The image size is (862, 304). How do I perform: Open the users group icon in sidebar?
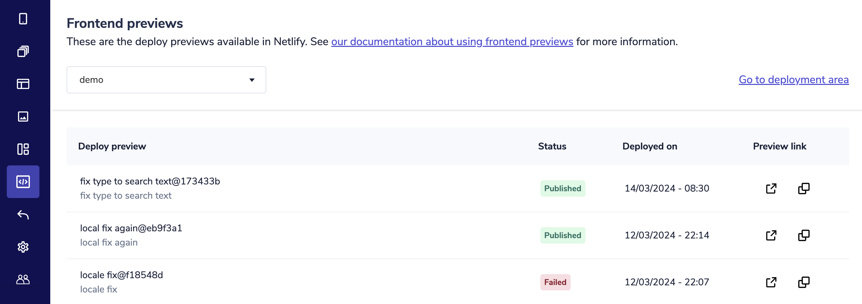(23, 280)
